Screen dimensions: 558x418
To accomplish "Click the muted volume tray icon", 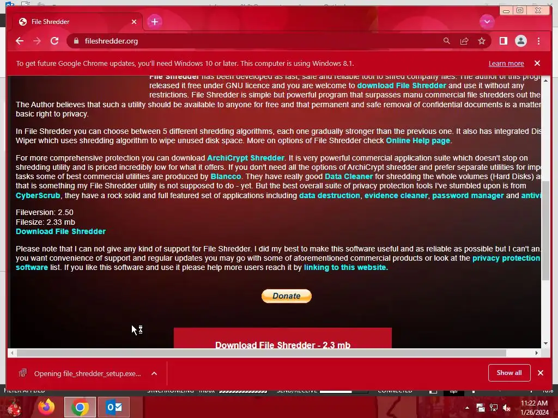I will (x=507, y=408).
